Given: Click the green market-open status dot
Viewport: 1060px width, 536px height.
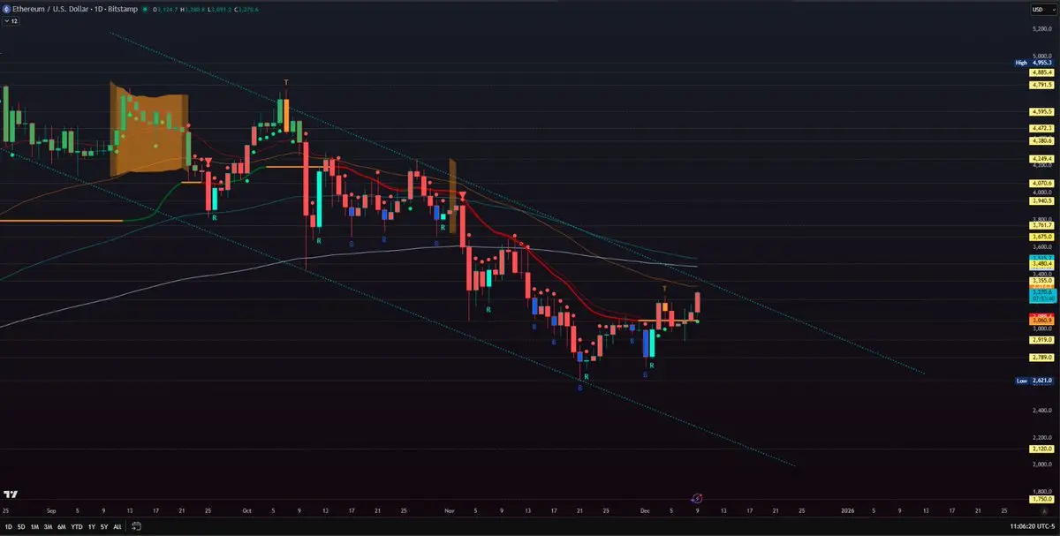Looking at the screenshot, I should pos(147,10).
